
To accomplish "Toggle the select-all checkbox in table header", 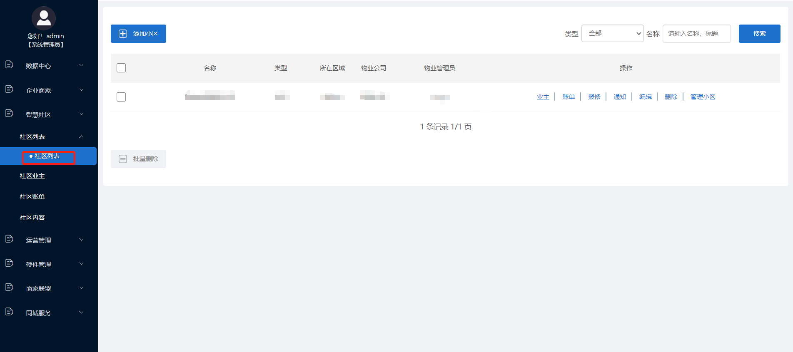I will (121, 68).
